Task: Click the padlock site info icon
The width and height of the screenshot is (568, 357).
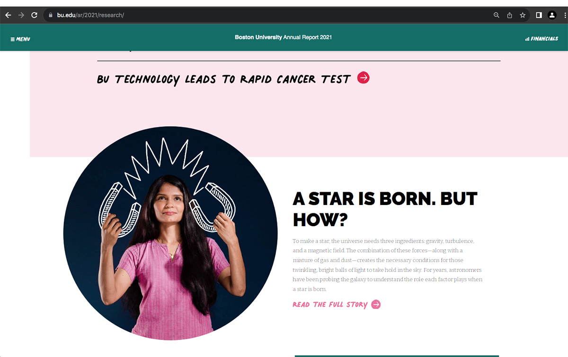Action: pos(51,15)
